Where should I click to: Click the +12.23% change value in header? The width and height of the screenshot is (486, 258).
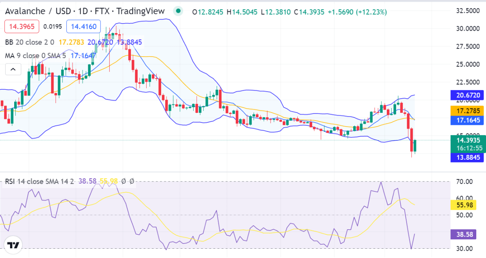371,12
